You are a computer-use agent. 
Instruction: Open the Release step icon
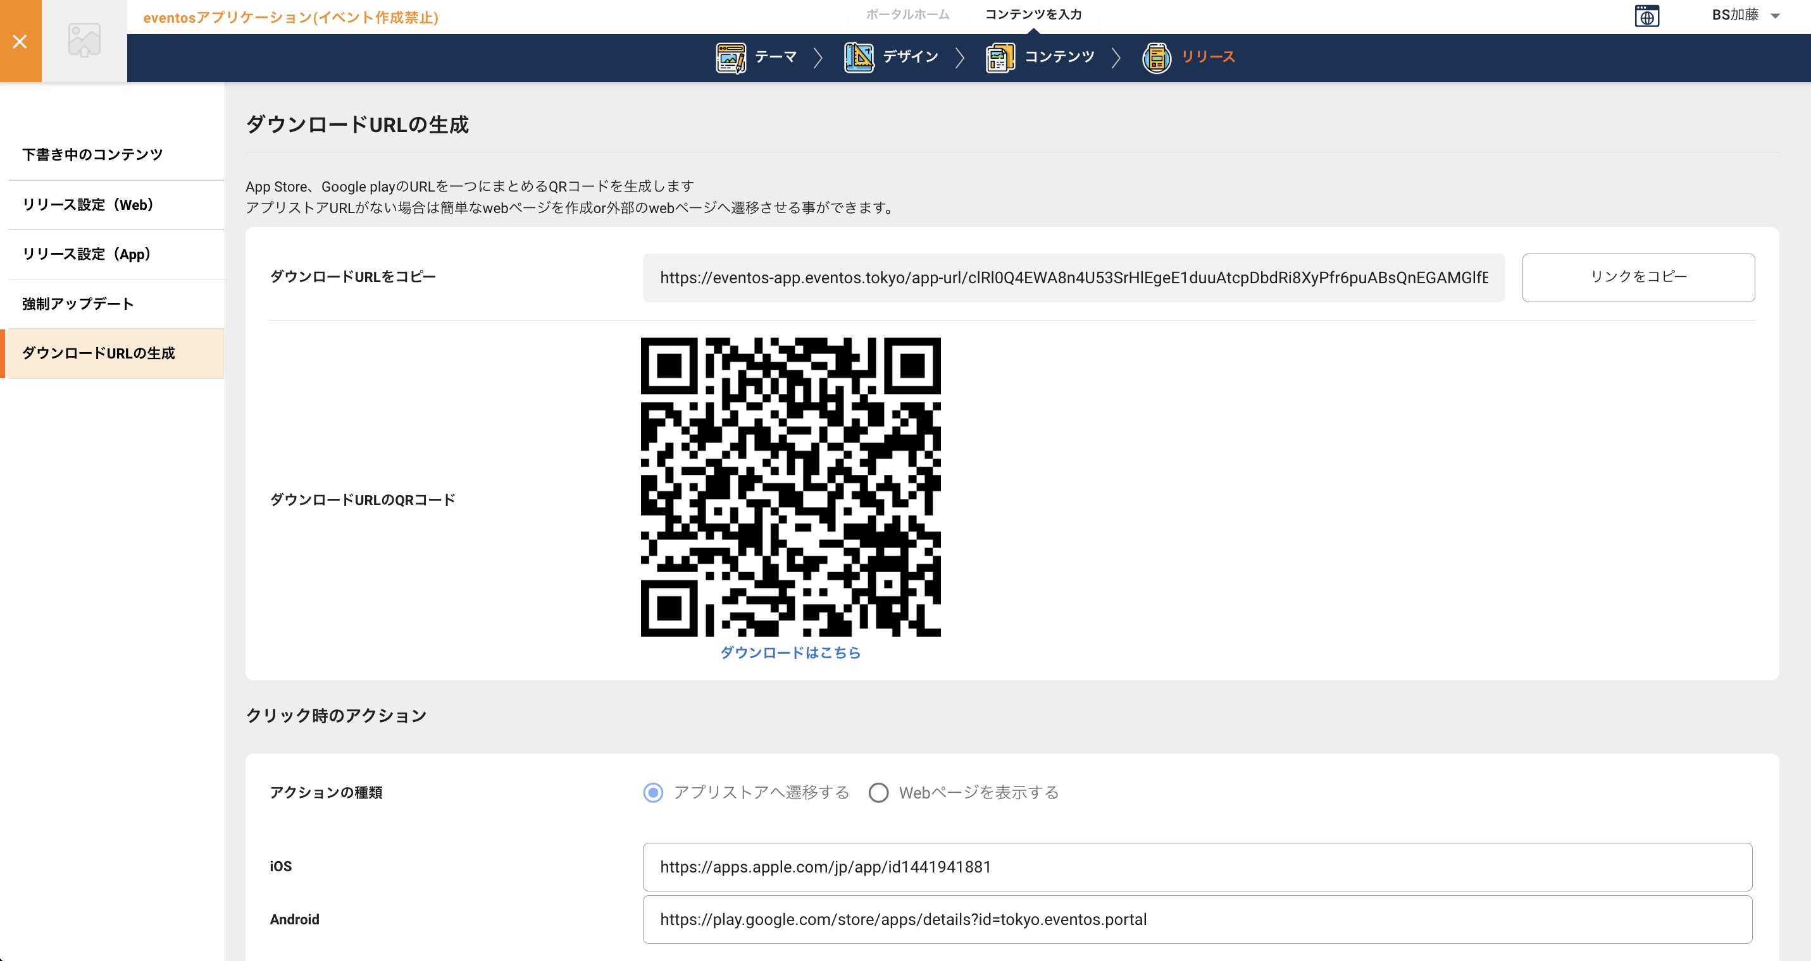pyautogui.click(x=1157, y=58)
